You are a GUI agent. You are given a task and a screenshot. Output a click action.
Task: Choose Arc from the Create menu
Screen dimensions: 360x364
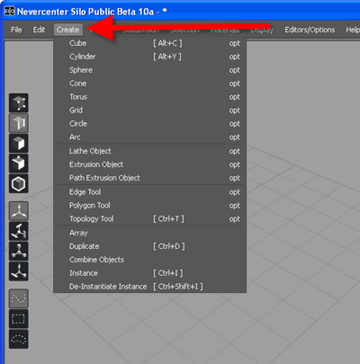tap(149, 137)
